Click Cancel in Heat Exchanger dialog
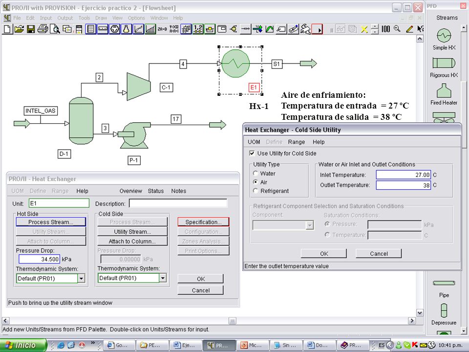The image size is (469, 352). [x=201, y=290]
